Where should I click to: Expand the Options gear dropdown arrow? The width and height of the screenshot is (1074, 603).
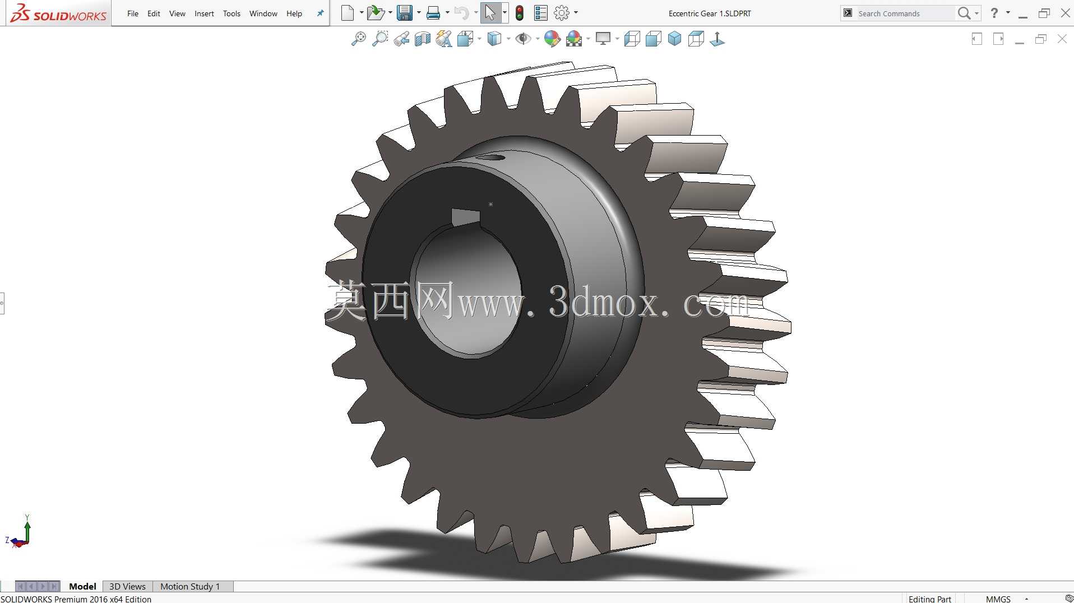tap(576, 12)
